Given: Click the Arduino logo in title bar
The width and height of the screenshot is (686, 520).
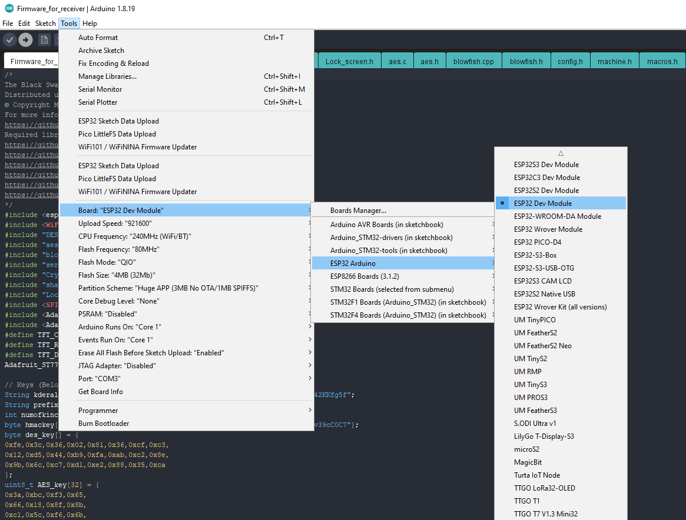Looking at the screenshot, I should coord(9,8).
